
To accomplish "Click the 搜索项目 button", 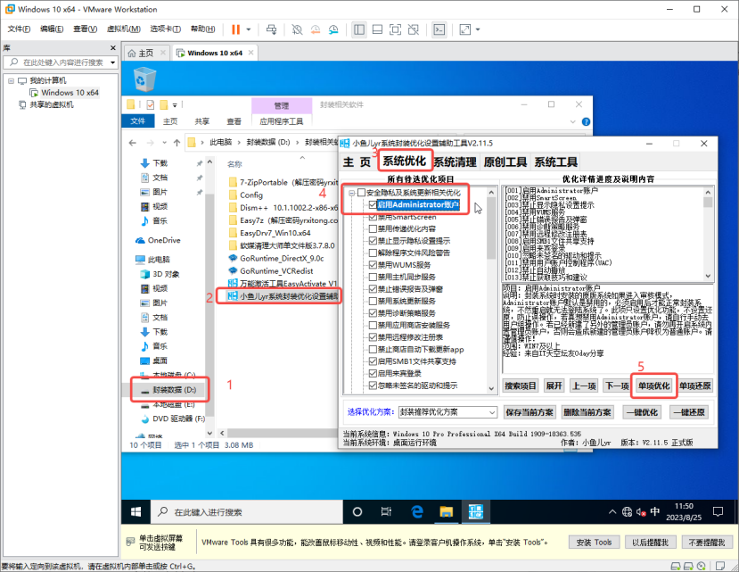I will (x=521, y=386).
